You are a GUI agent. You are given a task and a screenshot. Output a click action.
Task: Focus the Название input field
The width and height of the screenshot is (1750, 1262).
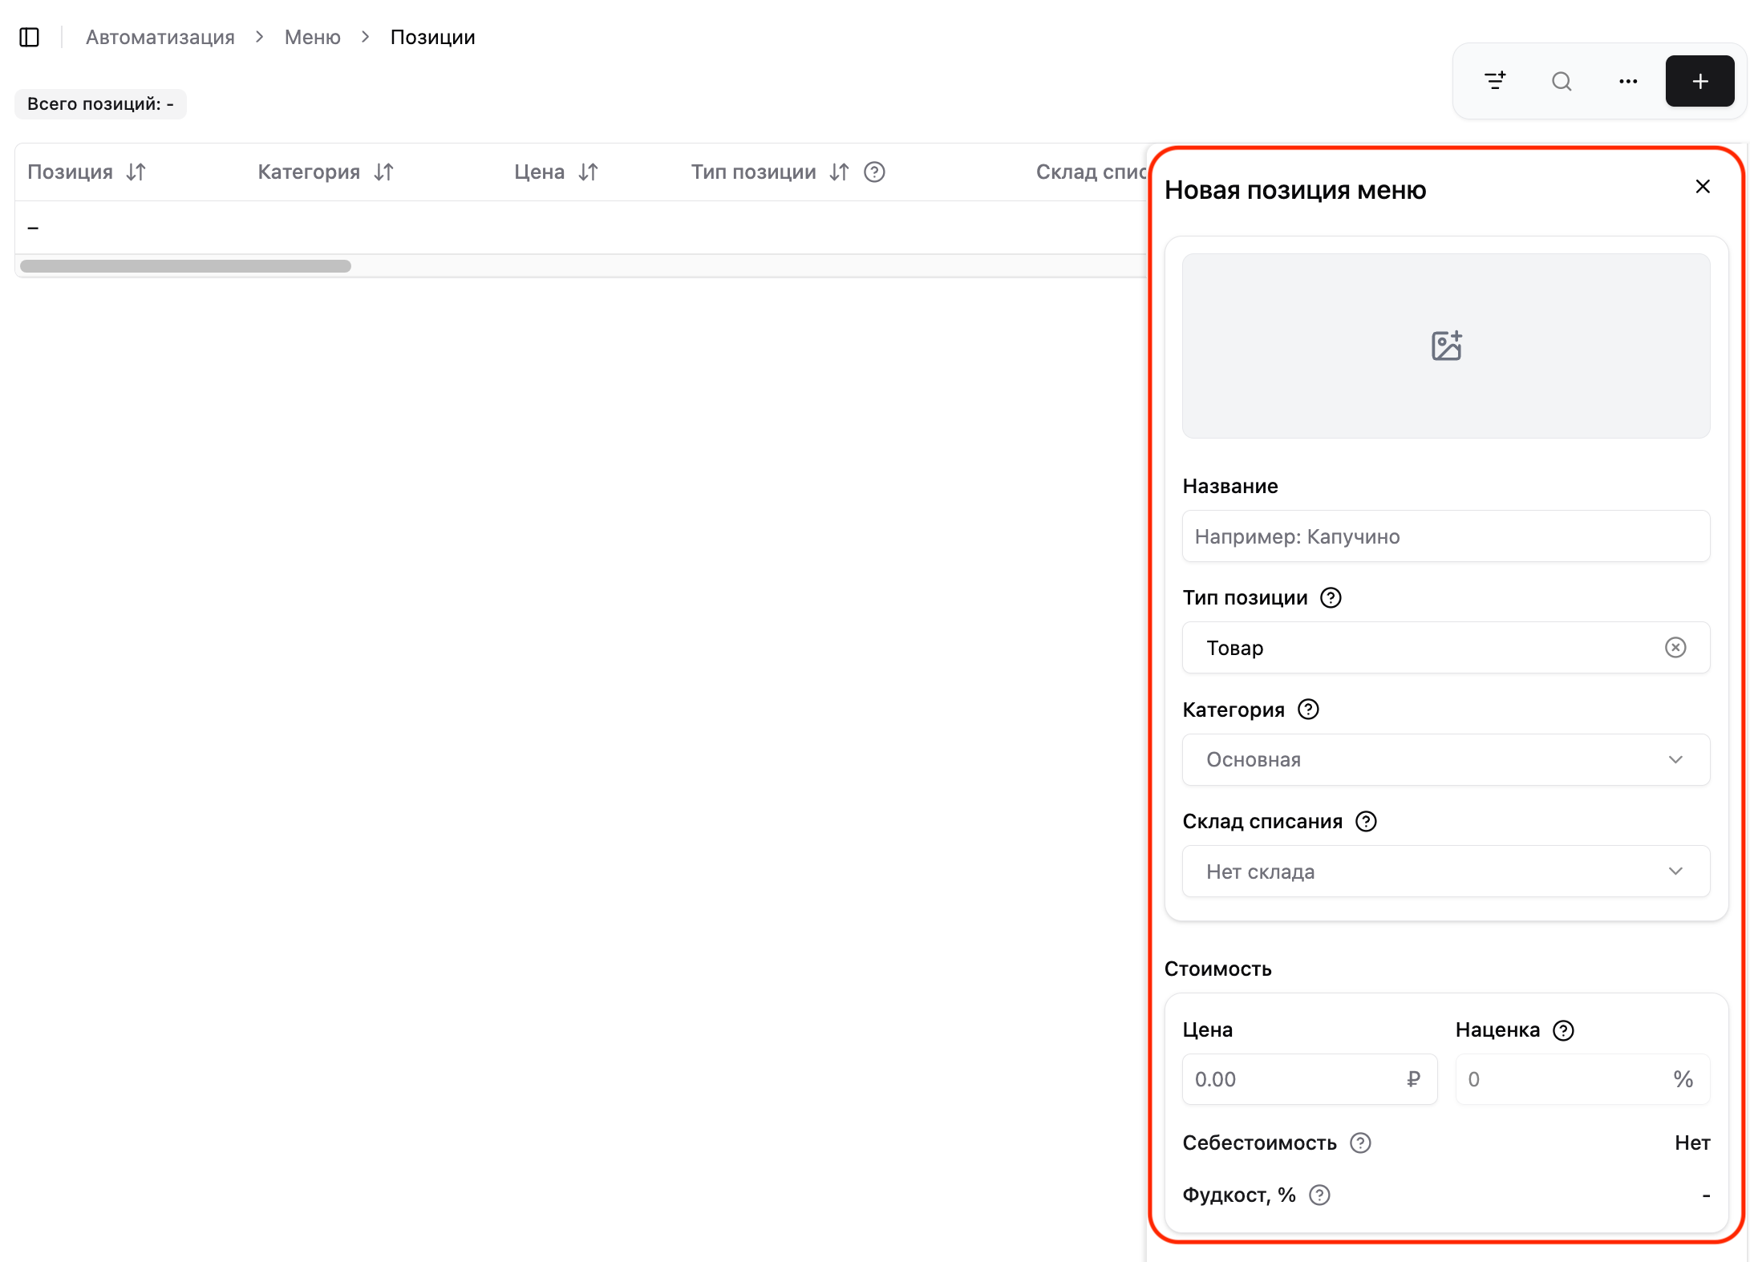pyautogui.click(x=1446, y=536)
